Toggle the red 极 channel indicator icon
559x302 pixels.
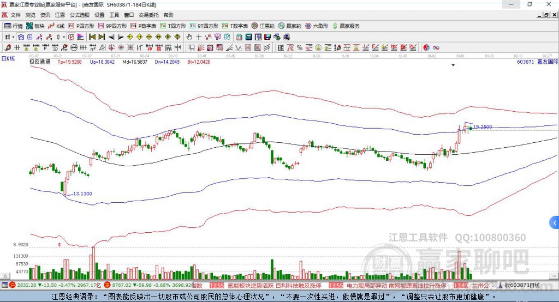coord(72,37)
